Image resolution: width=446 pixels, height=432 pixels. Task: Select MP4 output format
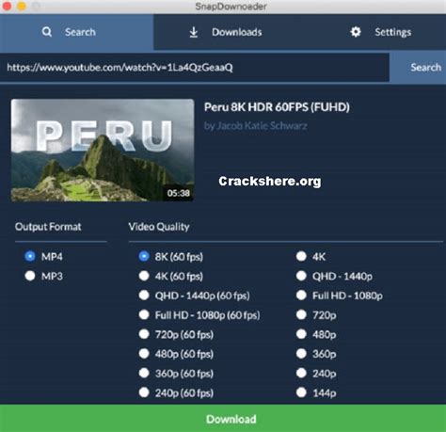point(30,256)
